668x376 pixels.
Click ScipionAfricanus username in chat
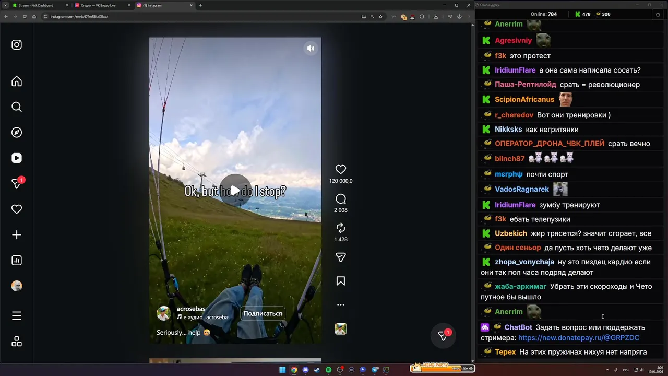click(x=524, y=99)
